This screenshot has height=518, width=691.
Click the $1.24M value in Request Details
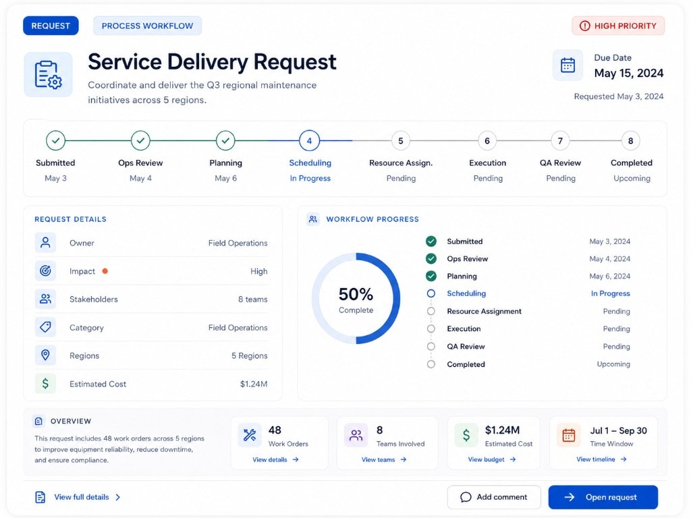click(254, 384)
